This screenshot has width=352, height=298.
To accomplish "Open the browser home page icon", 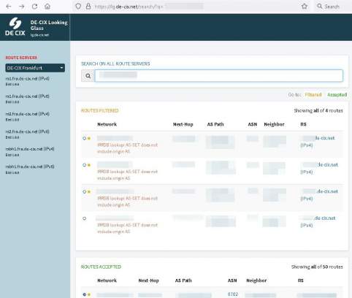I will [x=47, y=7].
